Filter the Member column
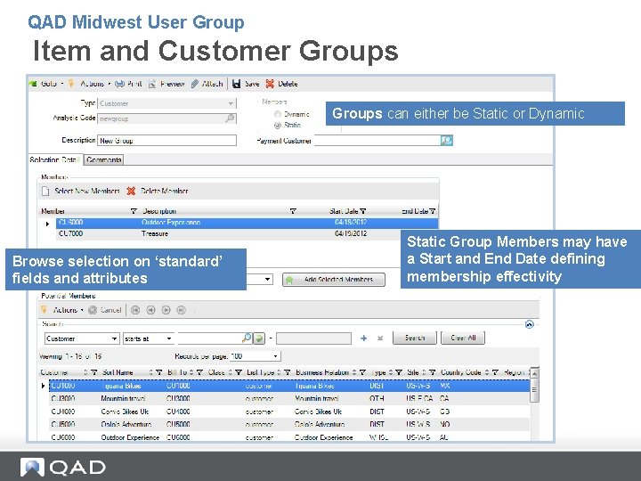641x481 pixels. click(x=134, y=211)
